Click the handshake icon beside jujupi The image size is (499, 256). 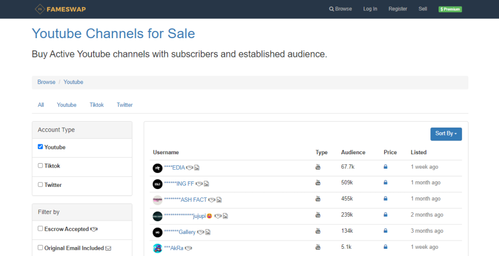[218, 216]
